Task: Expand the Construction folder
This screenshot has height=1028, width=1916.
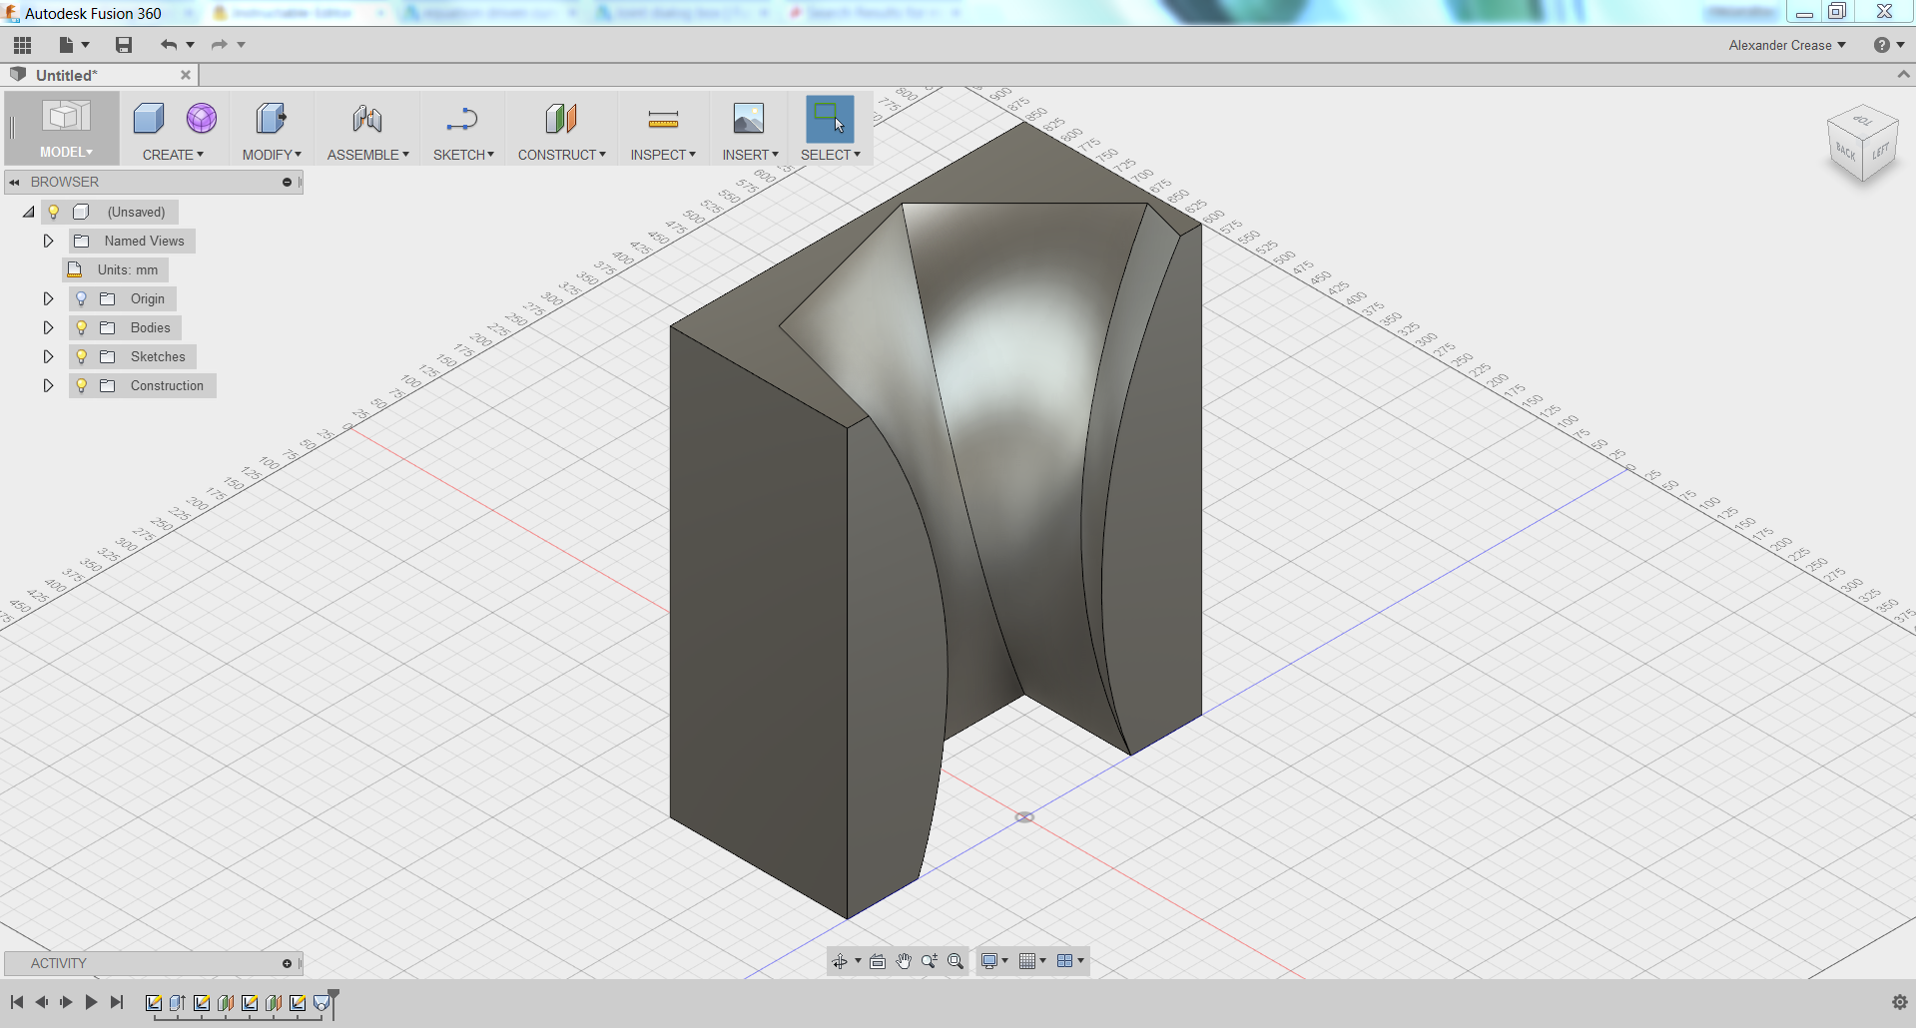Action: click(48, 385)
